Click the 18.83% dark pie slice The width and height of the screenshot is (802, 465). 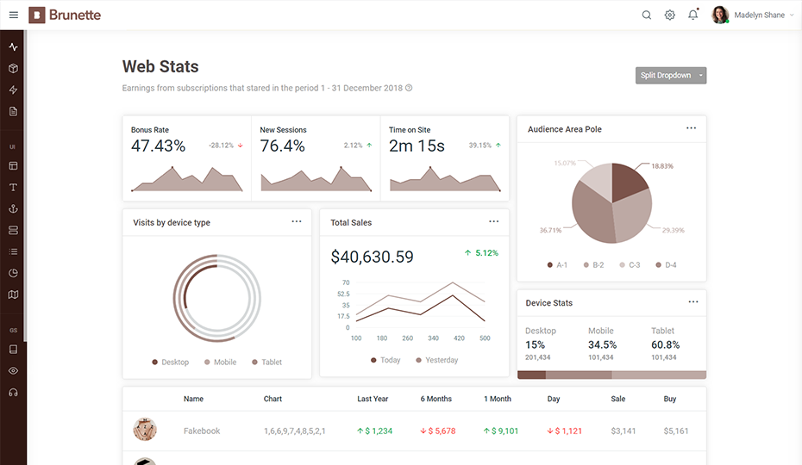pyautogui.click(x=628, y=182)
